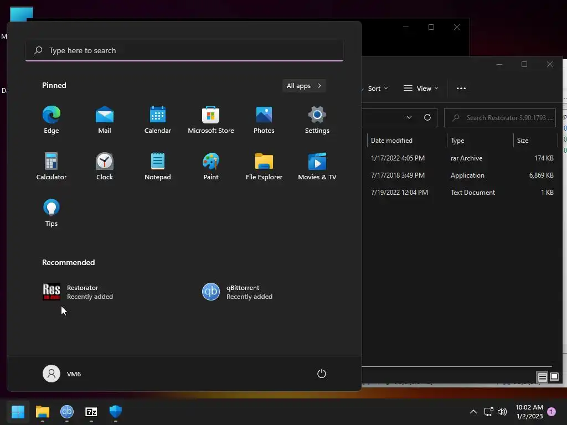Focus the Type here to search box
567x425 pixels.
tap(184, 50)
